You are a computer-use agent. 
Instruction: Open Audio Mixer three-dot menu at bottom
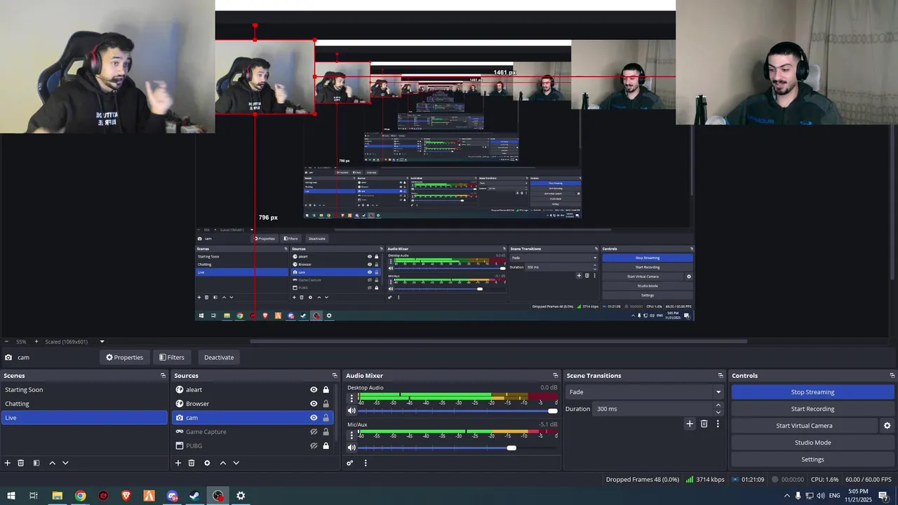click(365, 463)
